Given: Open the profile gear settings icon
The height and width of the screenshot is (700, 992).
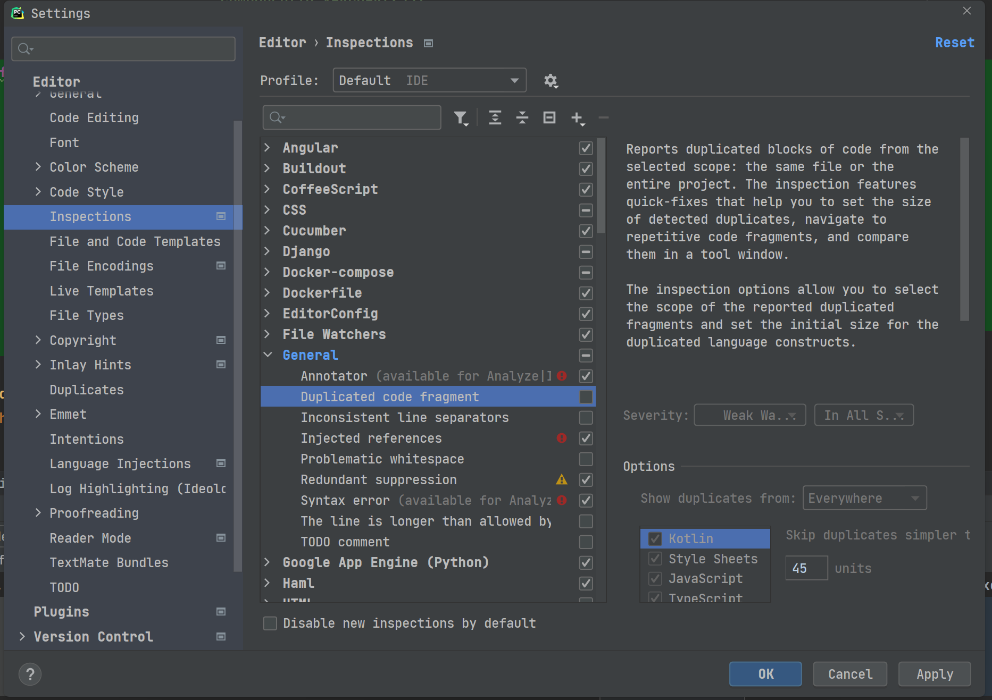Looking at the screenshot, I should [551, 81].
